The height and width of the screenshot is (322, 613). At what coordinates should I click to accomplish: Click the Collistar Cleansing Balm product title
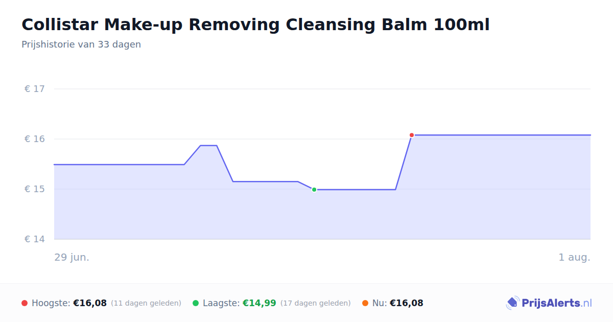point(255,25)
